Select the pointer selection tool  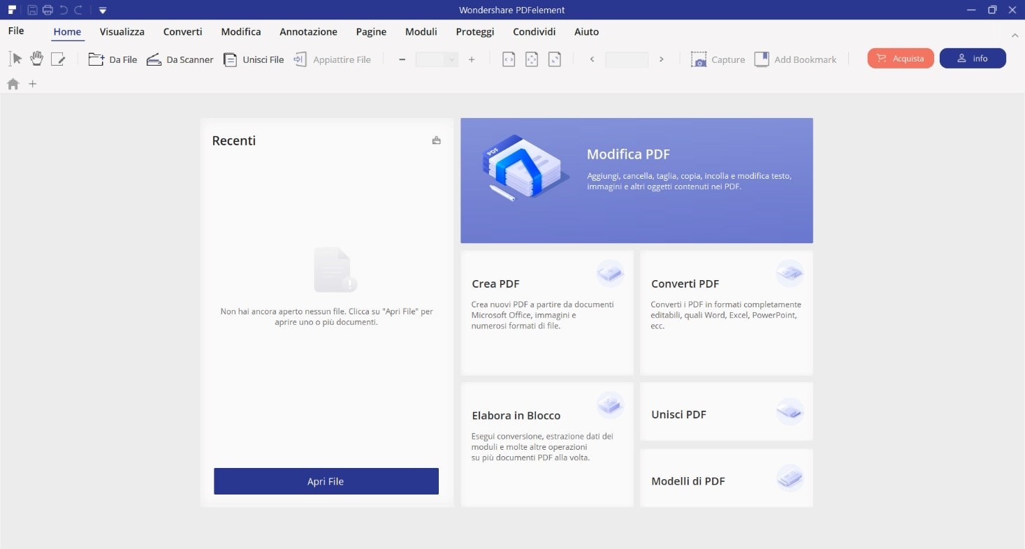click(15, 59)
